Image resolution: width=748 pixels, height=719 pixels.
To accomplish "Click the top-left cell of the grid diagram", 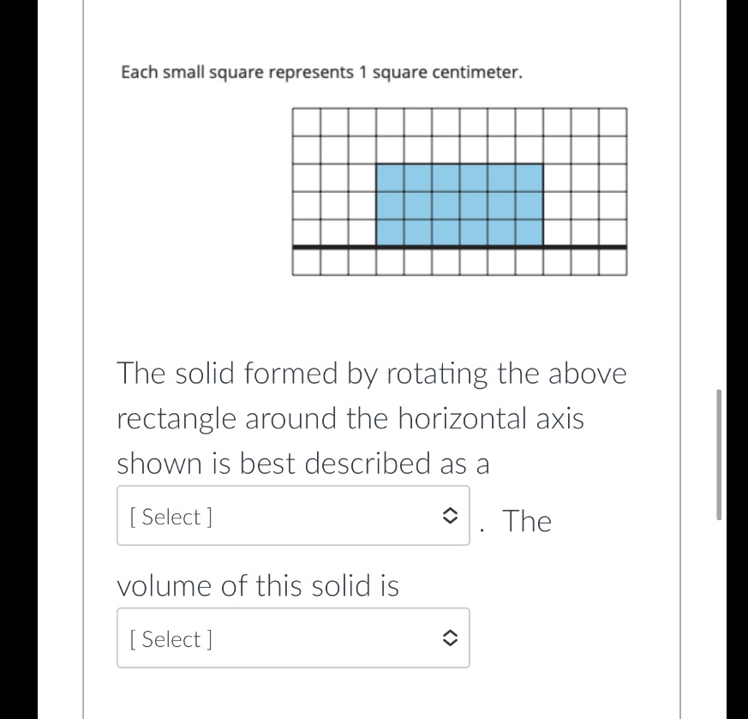I will pyautogui.click(x=305, y=120).
